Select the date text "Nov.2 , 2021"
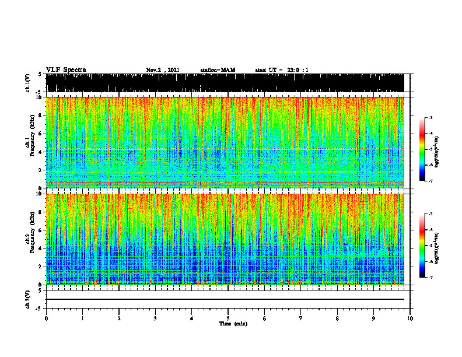462x357 pixels. tap(163, 70)
